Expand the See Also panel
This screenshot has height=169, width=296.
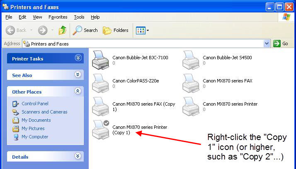tap(78, 75)
